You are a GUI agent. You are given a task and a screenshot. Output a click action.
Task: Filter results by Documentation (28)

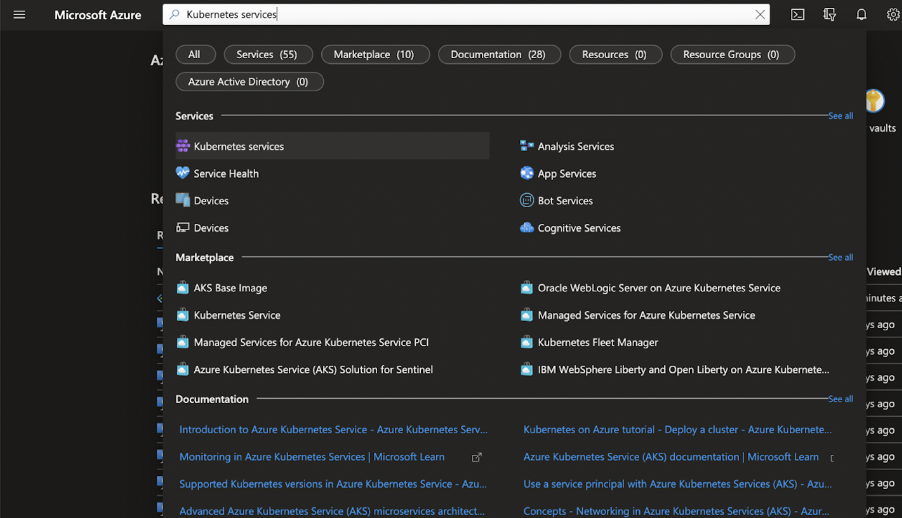pos(499,54)
